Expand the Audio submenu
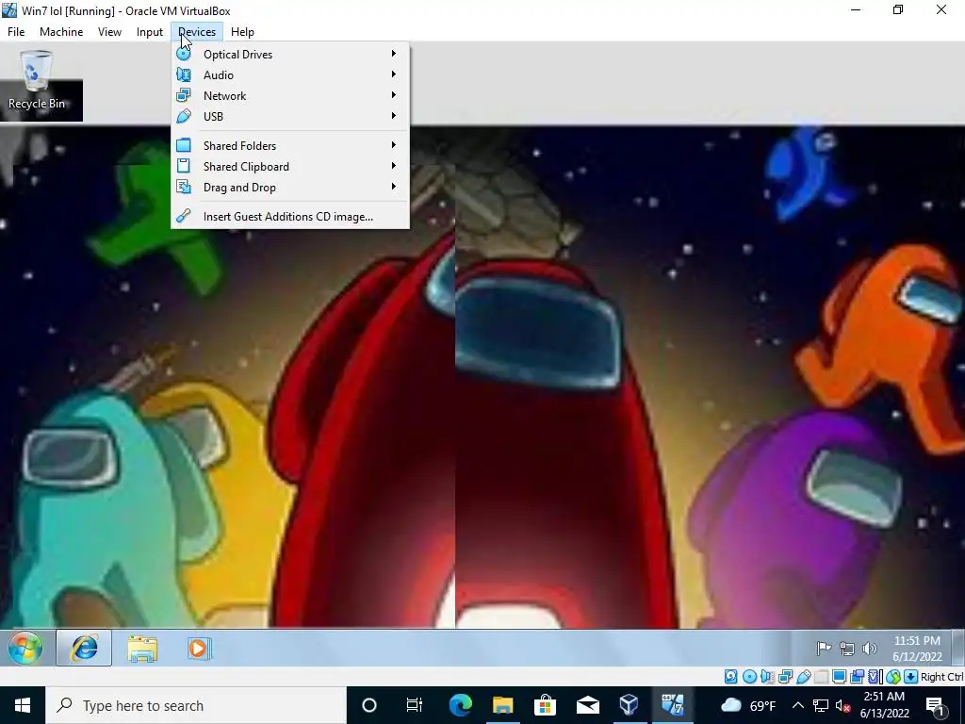Image resolution: width=965 pixels, height=724 pixels. coord(290,75)
